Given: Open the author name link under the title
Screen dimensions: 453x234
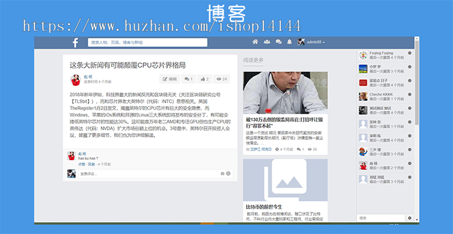Looking at the screenshot, I should pyautogui.click(x=88, y=77).
